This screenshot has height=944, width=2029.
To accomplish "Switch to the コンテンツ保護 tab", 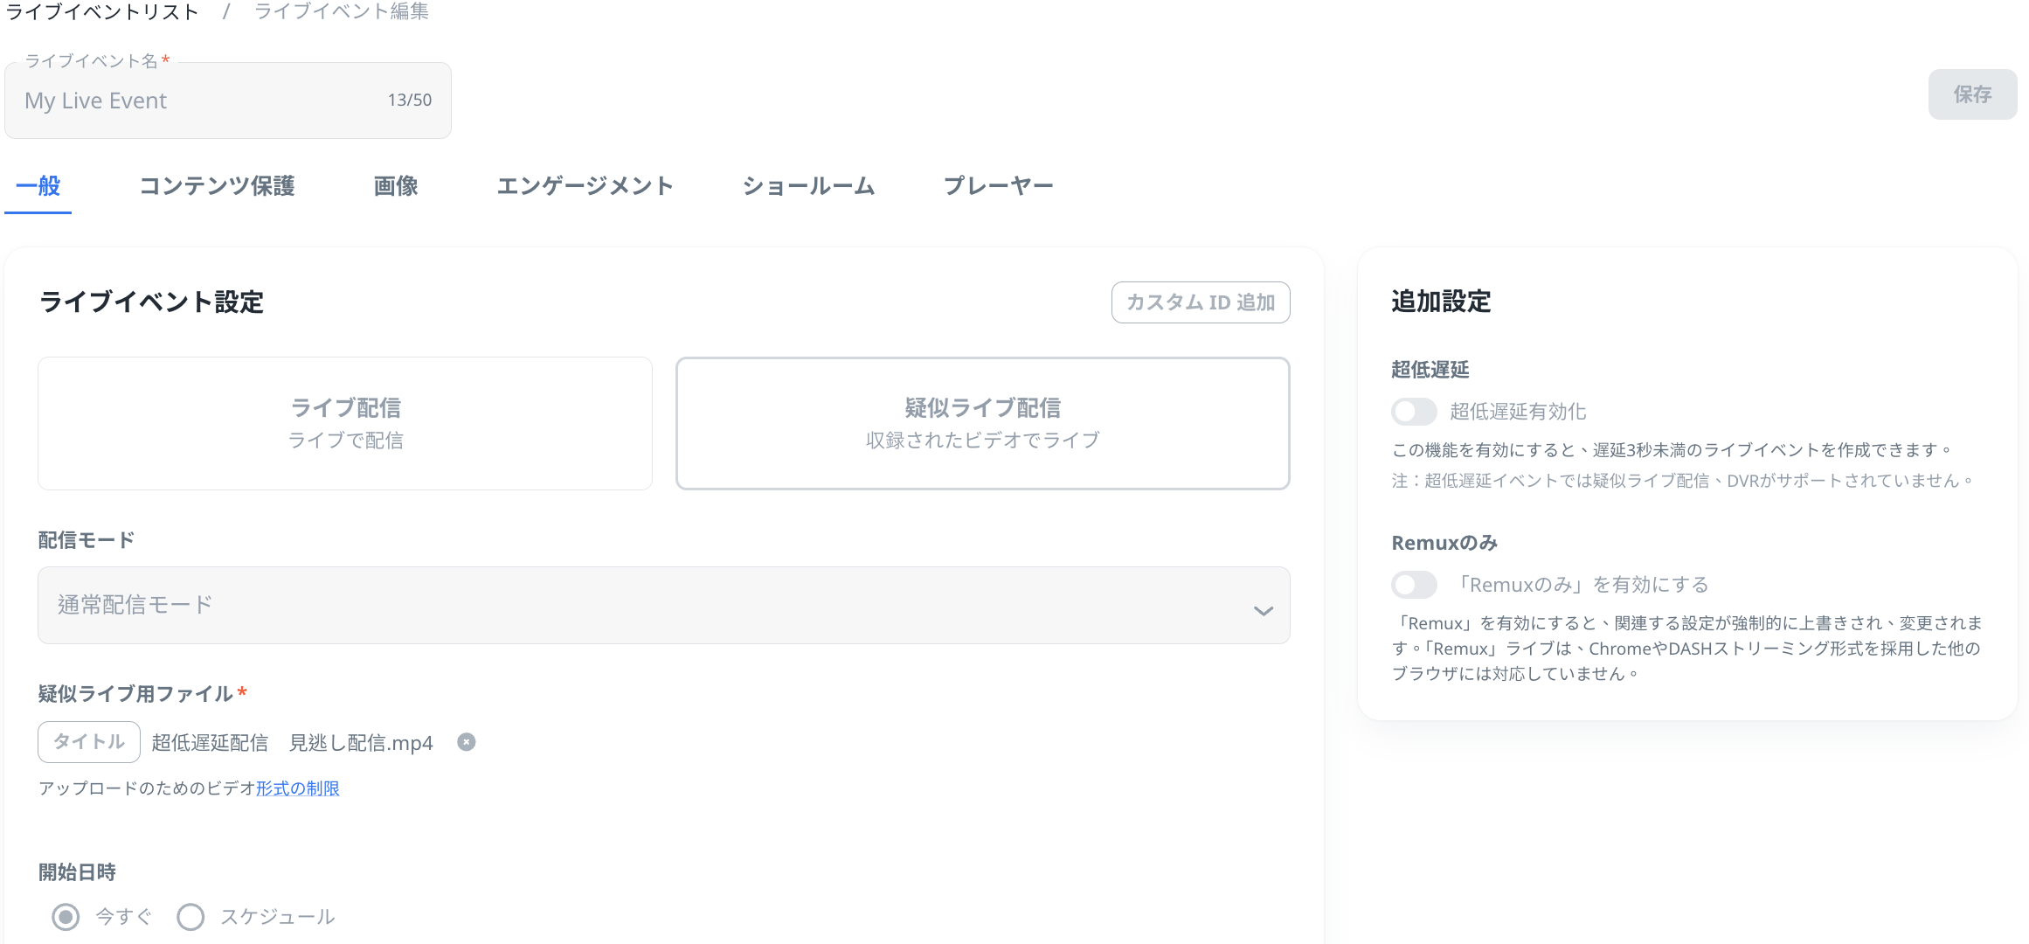I will tap(217, 186).
